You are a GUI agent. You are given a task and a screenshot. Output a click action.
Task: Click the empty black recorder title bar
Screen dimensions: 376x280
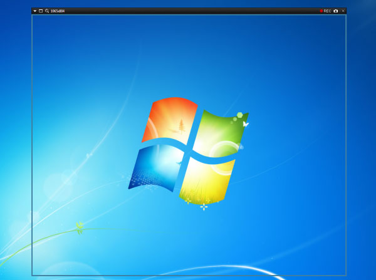[188, 11]
